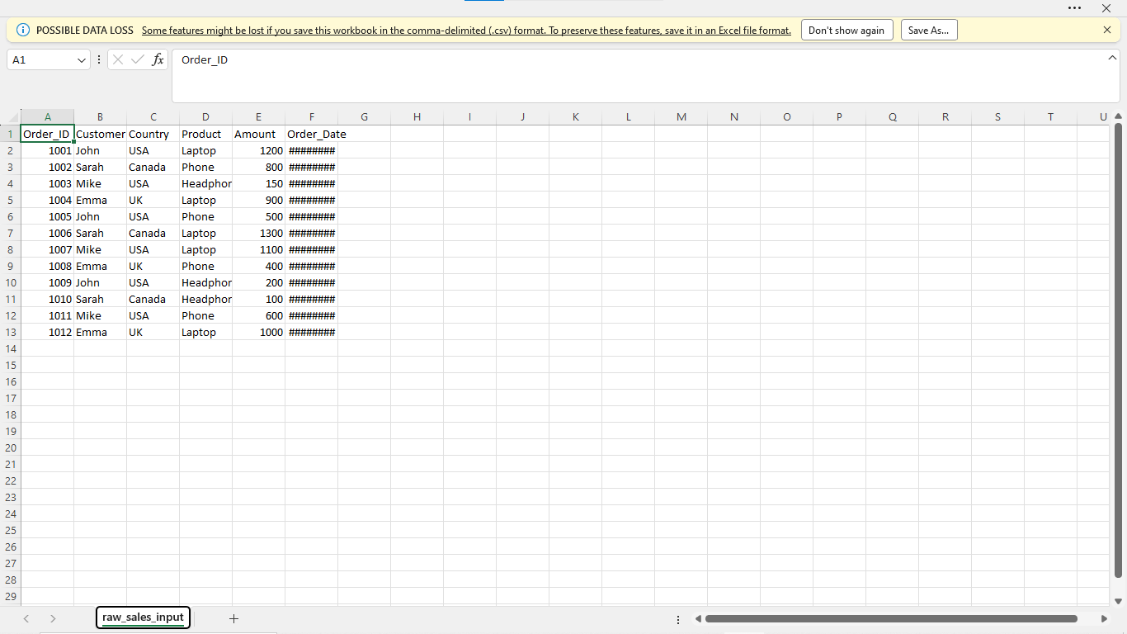Screen dimensions: 1127x634
Task: Click the name box options dots
Action: [x=99, y=59]
